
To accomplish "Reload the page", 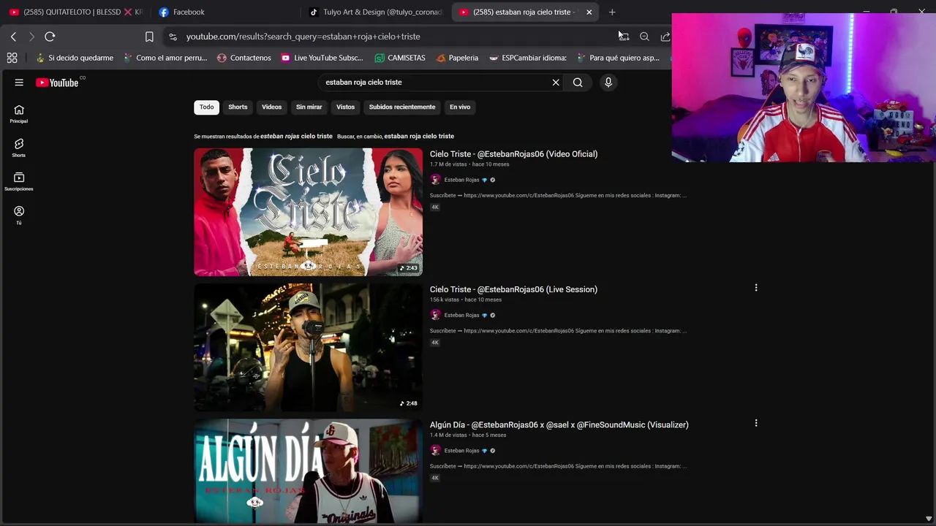I will (x=50, y=37).
